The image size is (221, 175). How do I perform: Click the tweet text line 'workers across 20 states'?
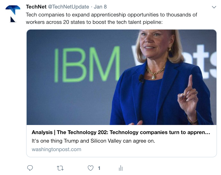pos(94,22)
